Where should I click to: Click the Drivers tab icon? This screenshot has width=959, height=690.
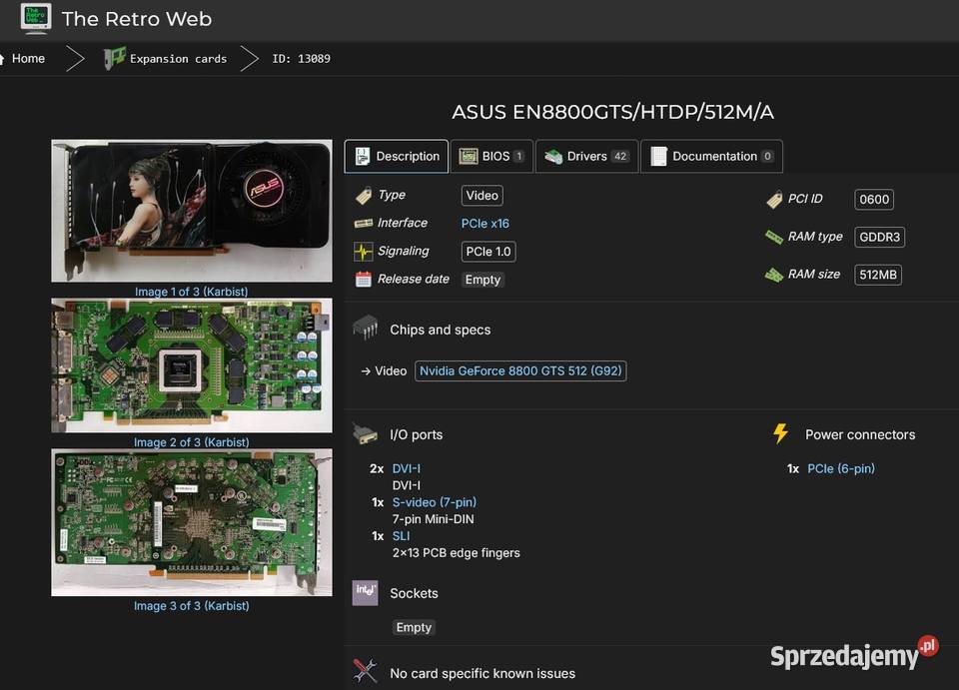tap(553, 157)
